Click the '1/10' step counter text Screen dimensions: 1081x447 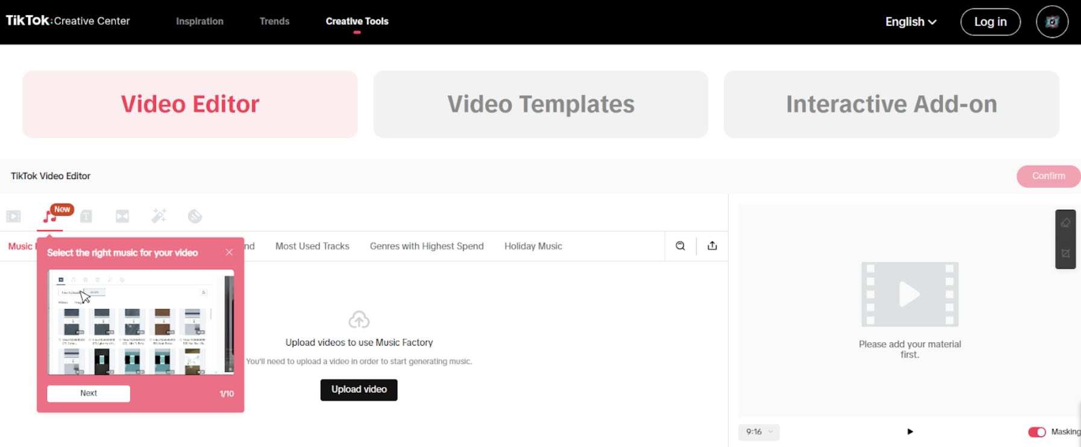(x=227, y=394)
